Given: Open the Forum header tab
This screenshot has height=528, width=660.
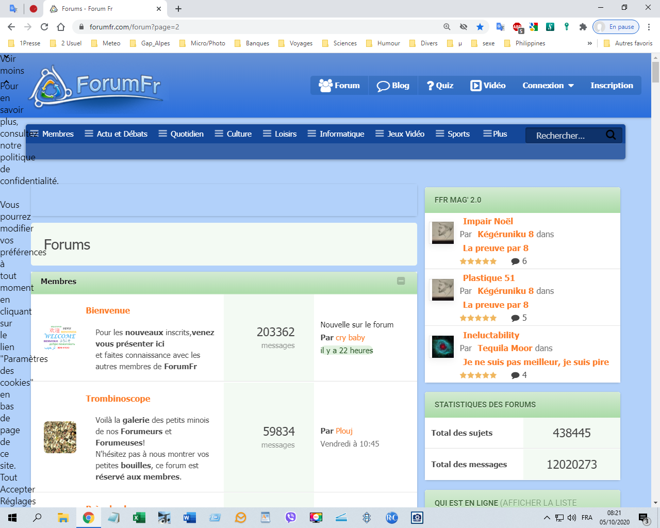Looking at the screenshot, I should [339, 86].
